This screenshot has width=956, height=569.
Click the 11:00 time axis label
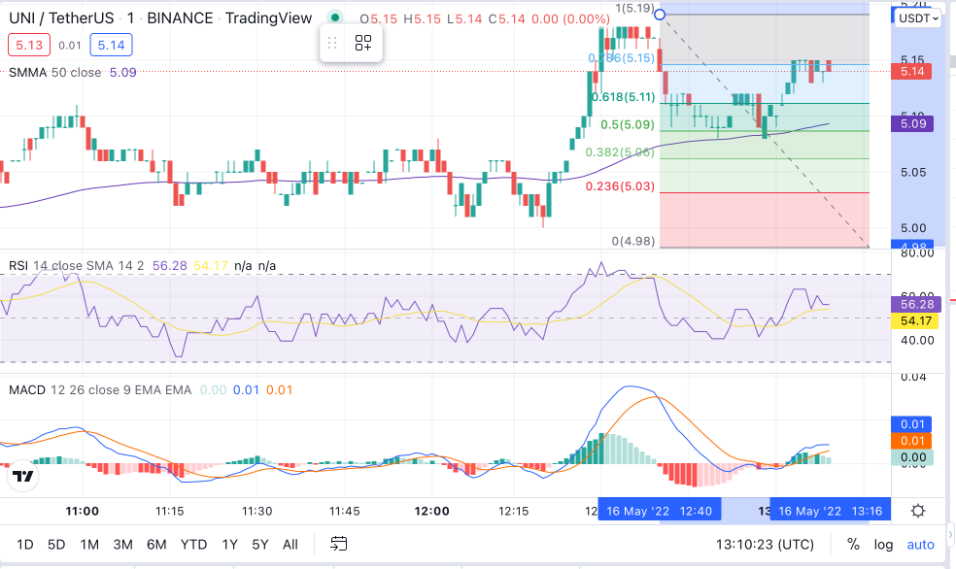pos(83,511)
